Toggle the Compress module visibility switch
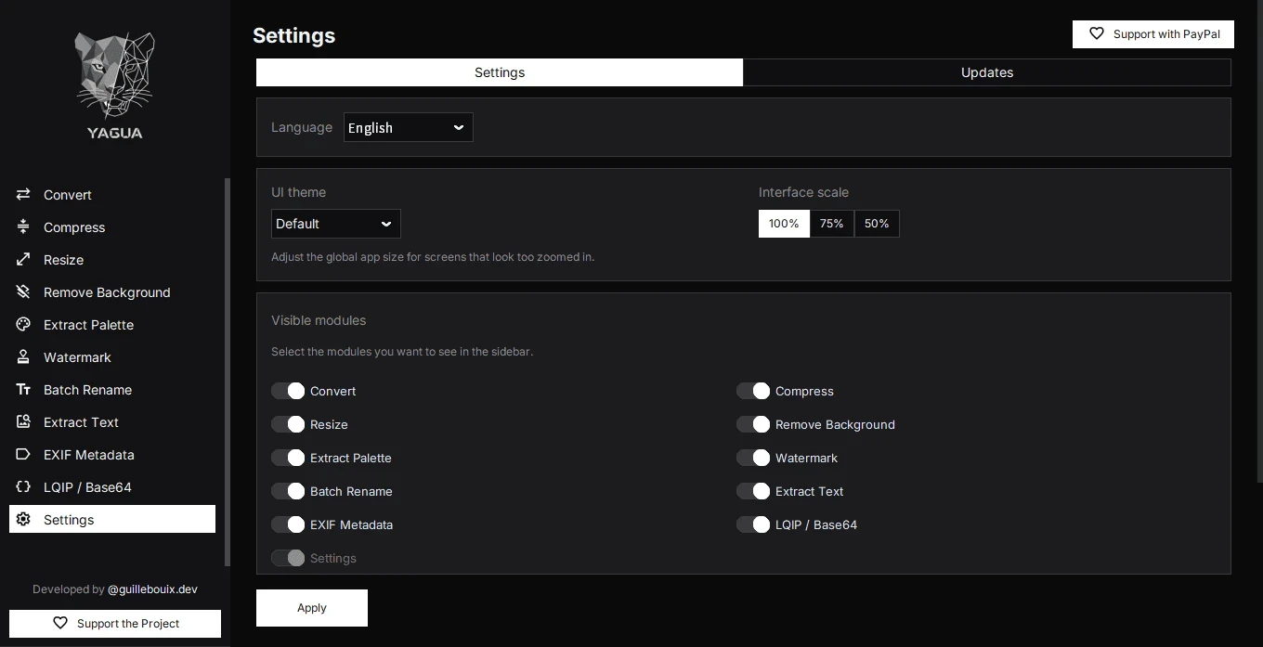The height and width of the screenshot is (647, 1263). [x=753, y=391]
